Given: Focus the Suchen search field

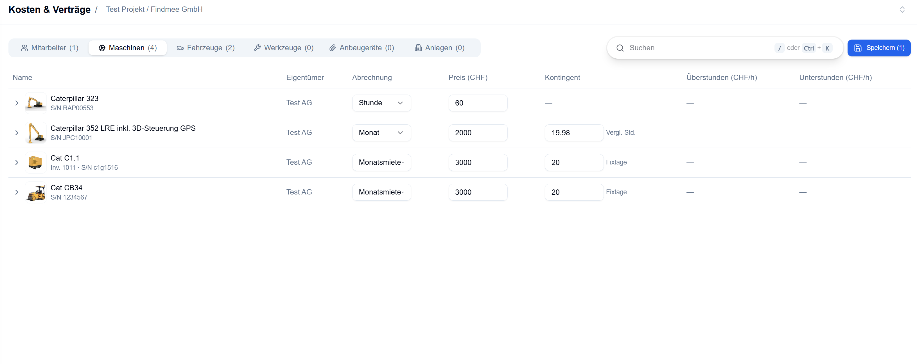Looking at the screenshot, I should tap(725, 48).
